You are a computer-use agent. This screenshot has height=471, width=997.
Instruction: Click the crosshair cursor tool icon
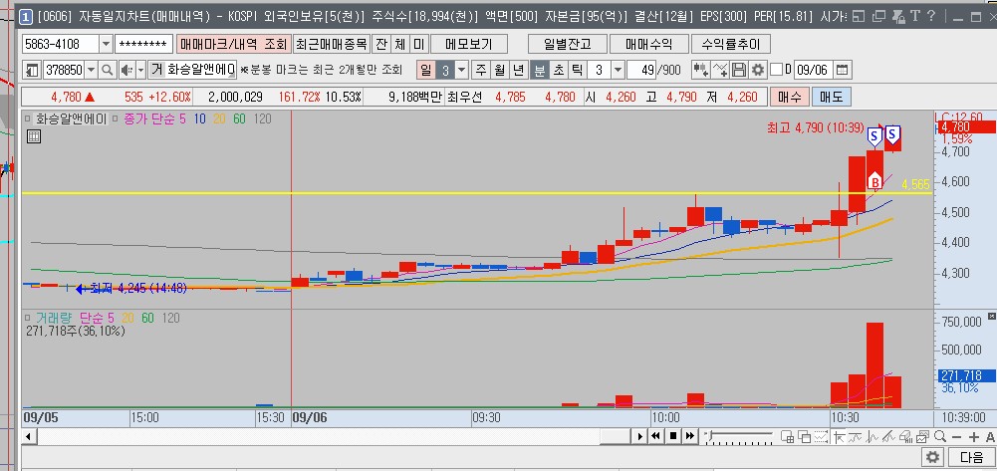[840, 437]
